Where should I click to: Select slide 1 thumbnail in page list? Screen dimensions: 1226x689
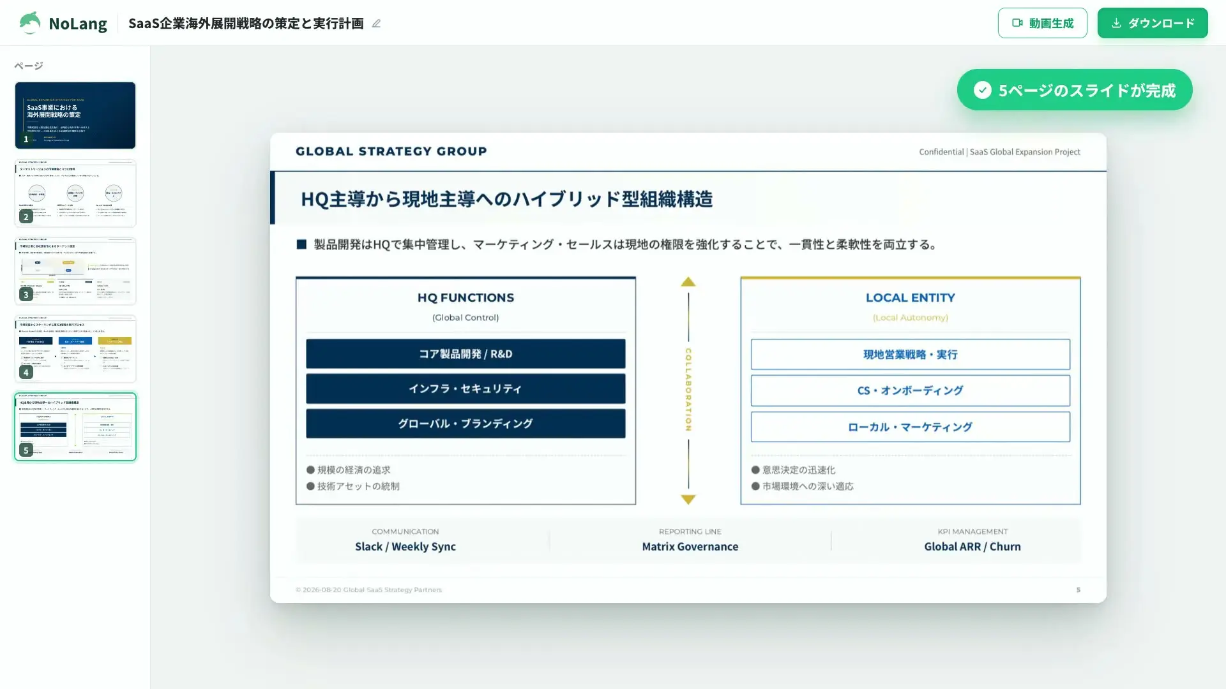pyautogui.click(x=75, y=115)
